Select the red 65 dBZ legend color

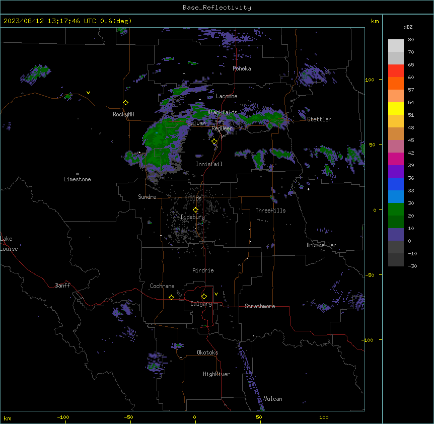(396, 70)
